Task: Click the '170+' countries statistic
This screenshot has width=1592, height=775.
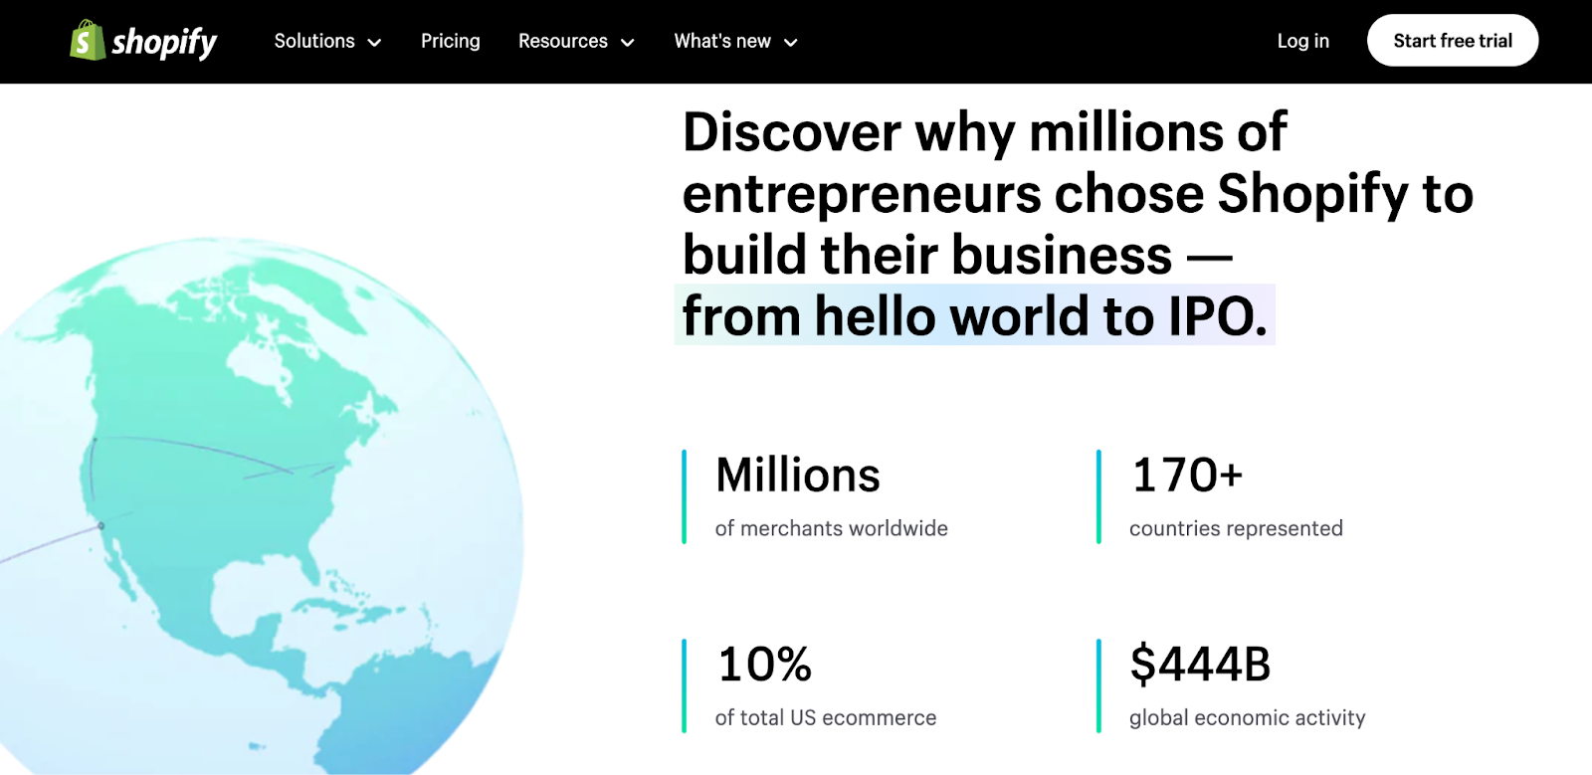Action: 1187,475
